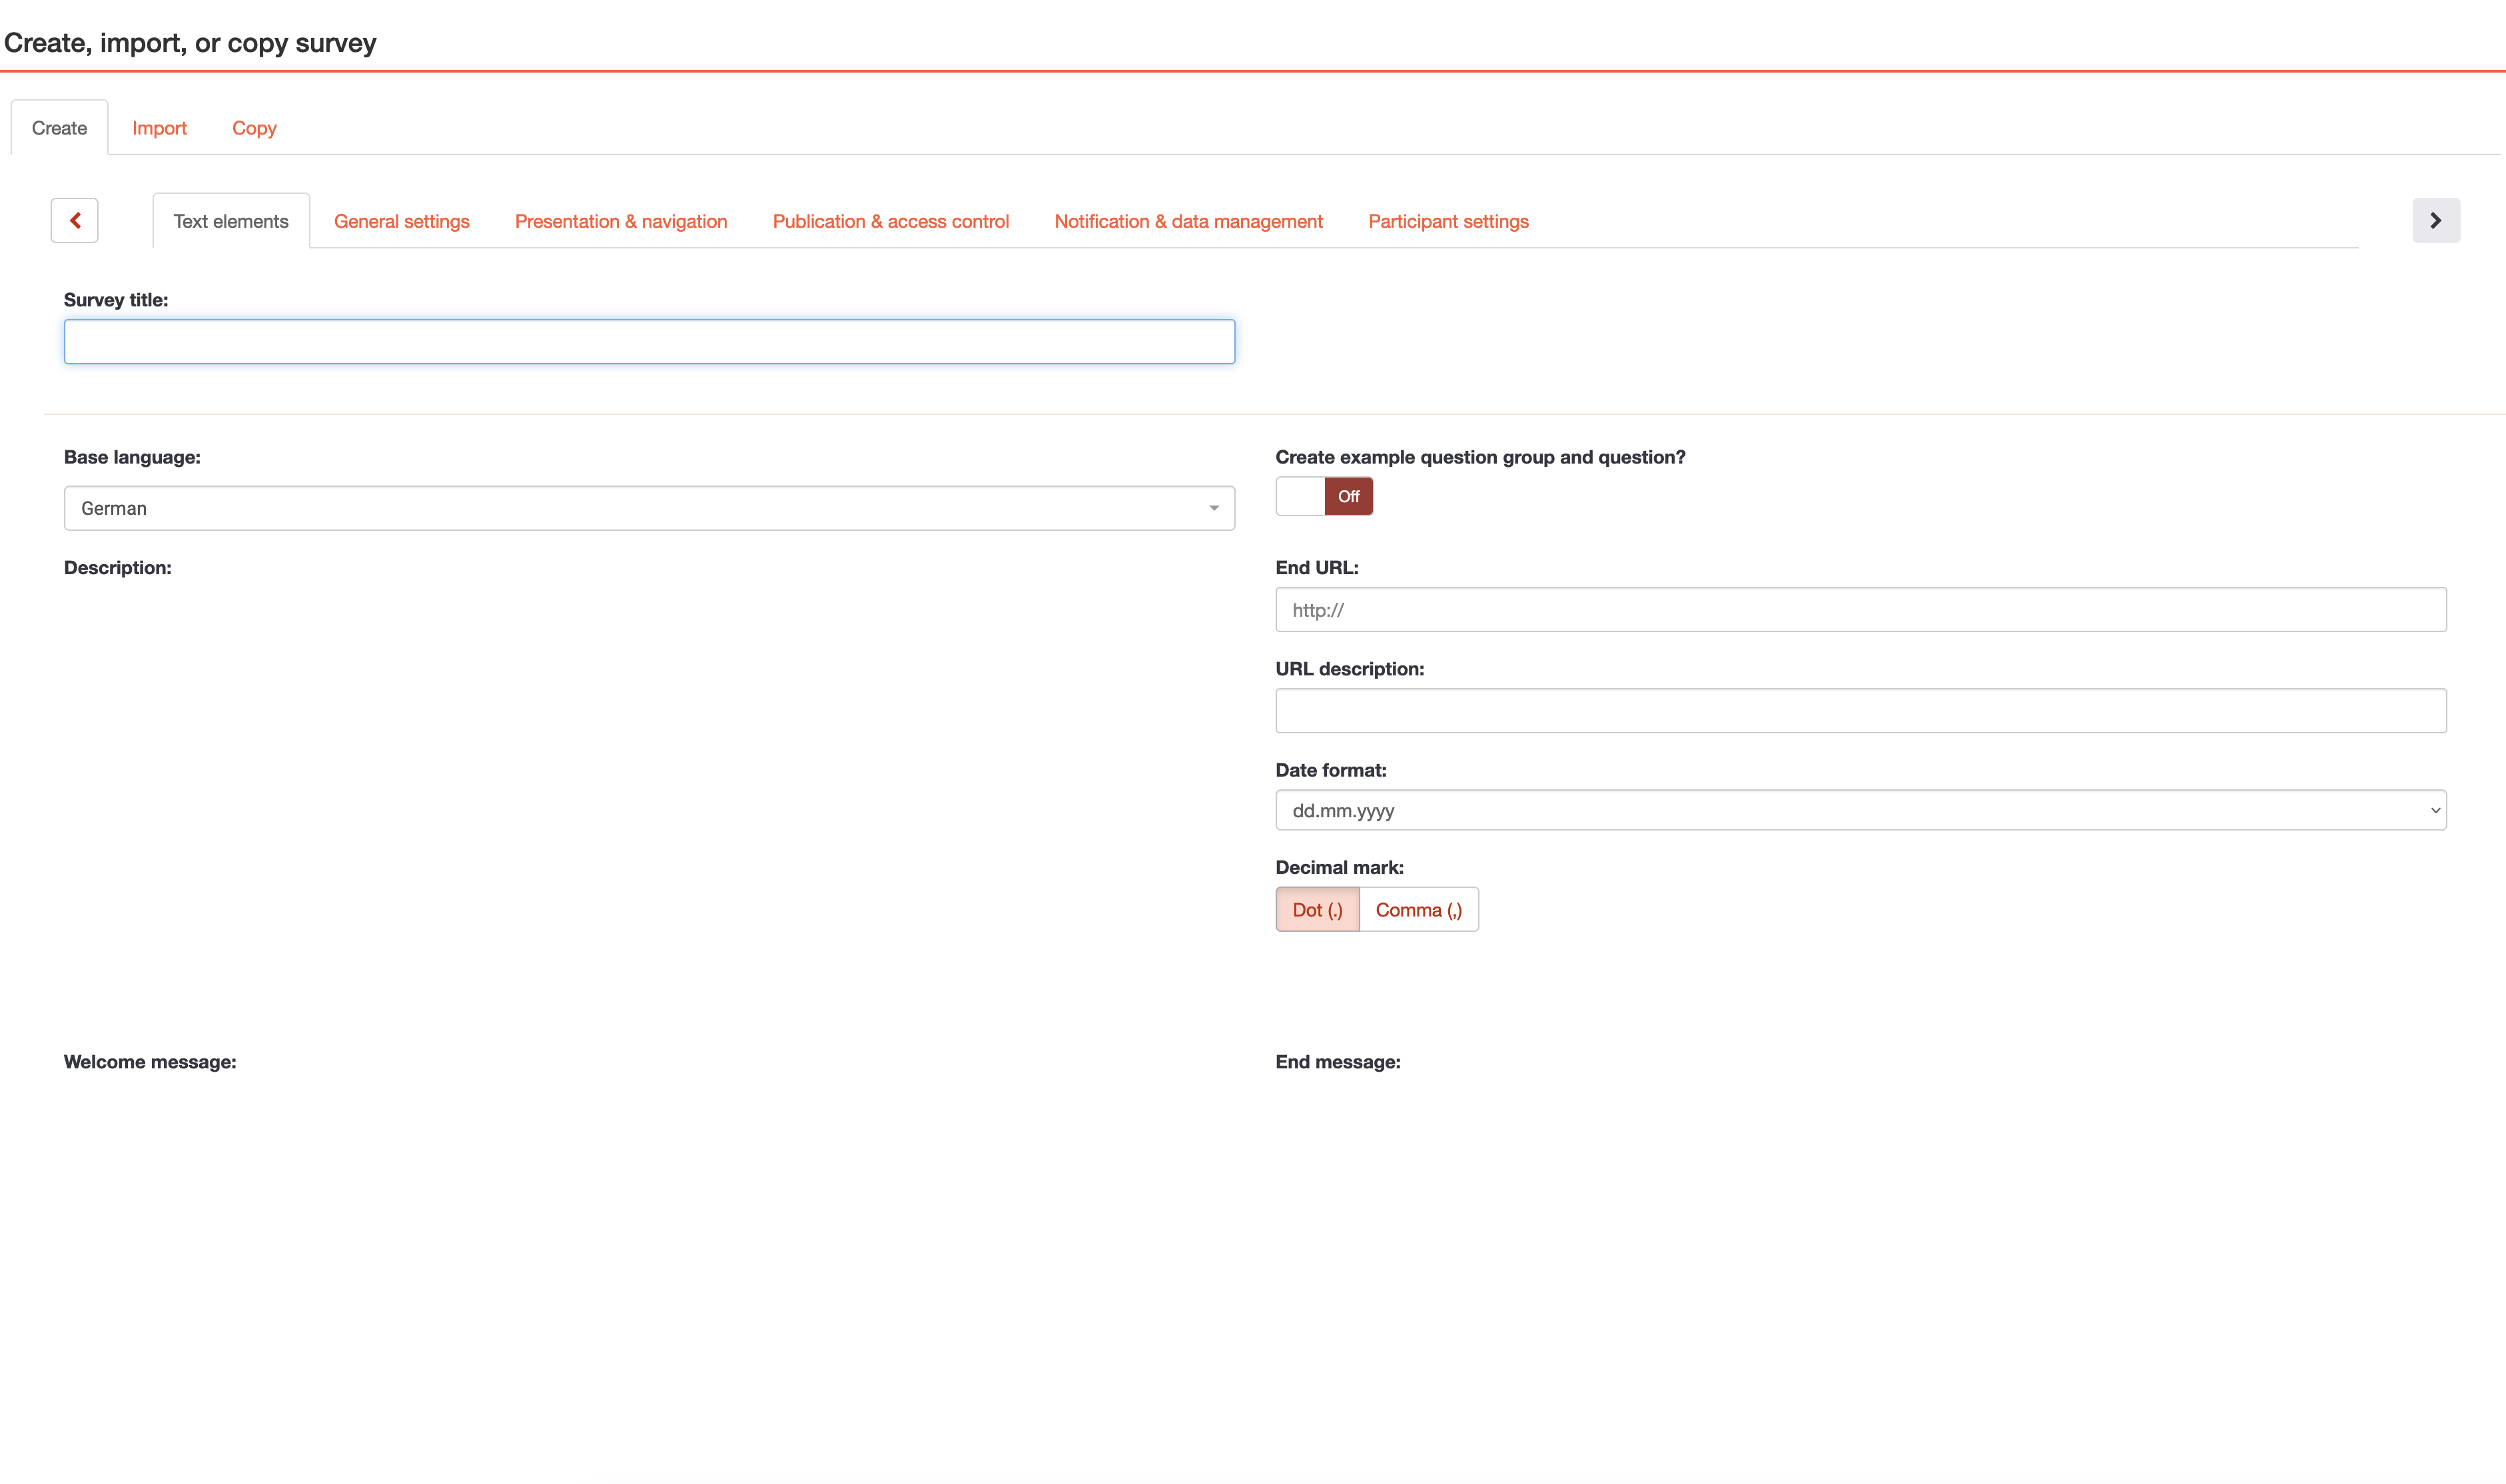Open the General settings tab
Image resolution: width=2506 pixels, height=1484 pixels.
(x=401, y=221)
